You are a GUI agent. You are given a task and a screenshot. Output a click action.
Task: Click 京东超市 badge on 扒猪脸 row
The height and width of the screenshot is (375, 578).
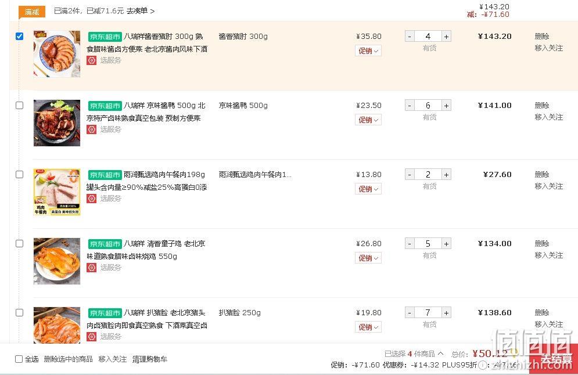(x=105, y=313)
